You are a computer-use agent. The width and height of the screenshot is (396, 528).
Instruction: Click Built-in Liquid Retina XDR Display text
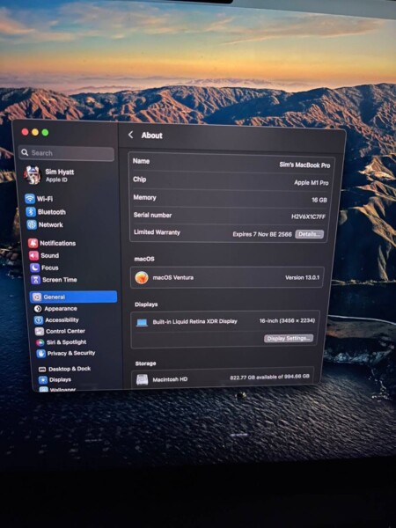(195, 321)
